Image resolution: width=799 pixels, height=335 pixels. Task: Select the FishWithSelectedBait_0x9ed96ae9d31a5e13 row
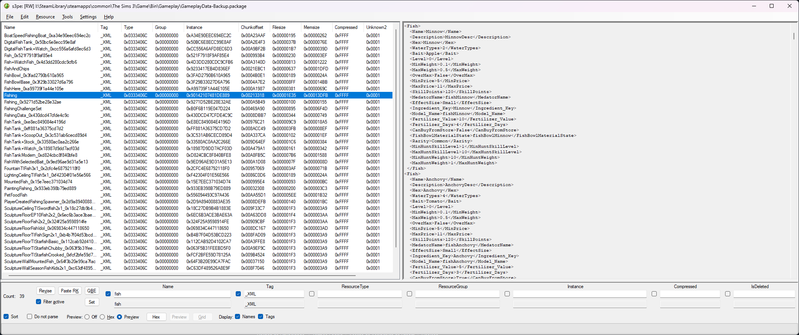pyautogui.click(x=197, y=162)
